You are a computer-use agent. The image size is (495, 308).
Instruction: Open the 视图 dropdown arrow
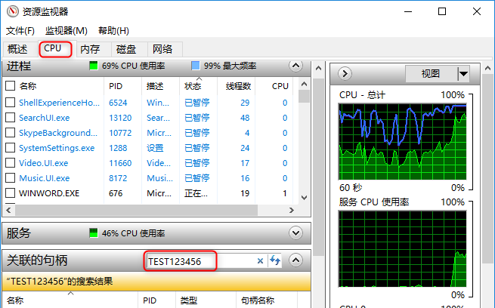pyautogui.click(x=463, y=74)
